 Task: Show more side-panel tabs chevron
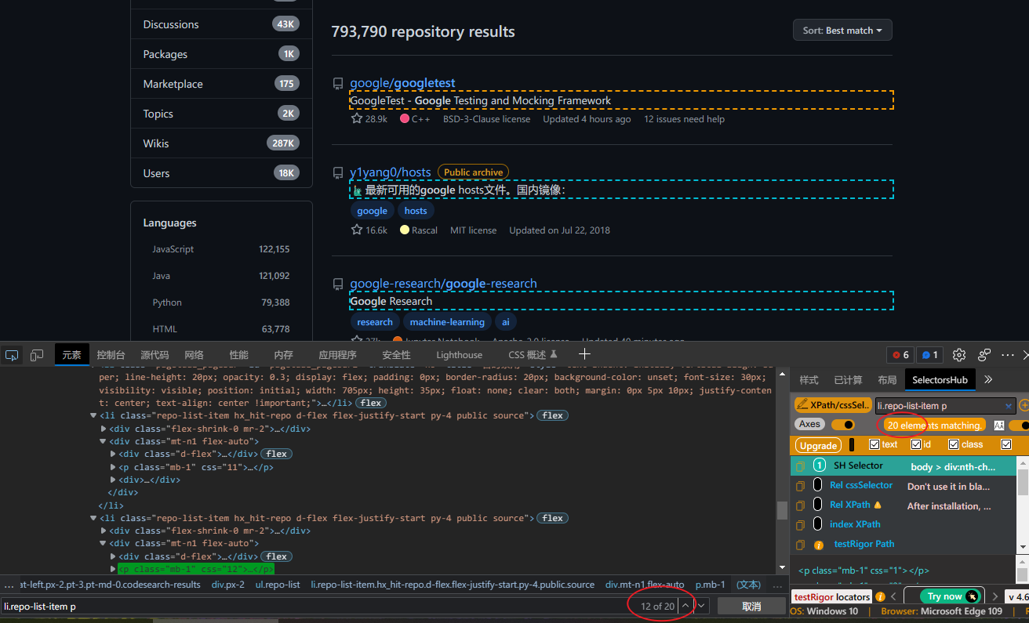(x=988, y=379)
